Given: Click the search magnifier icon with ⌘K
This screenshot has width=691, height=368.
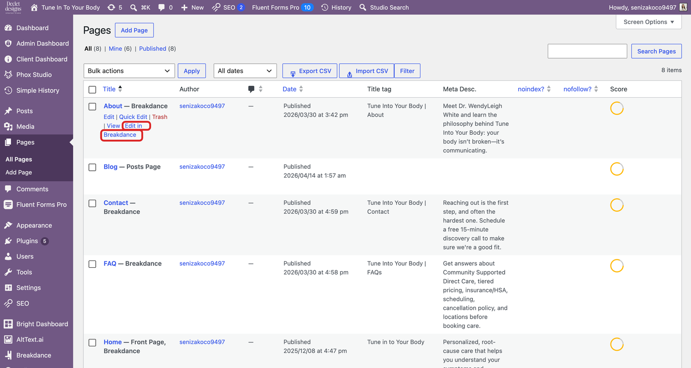Looking at the screenshot, I should (134, 7).
